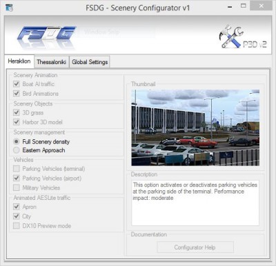Uncheck Parking Vehicles (airport)
The image size is (276, 266).
click(x=17, y=178)
